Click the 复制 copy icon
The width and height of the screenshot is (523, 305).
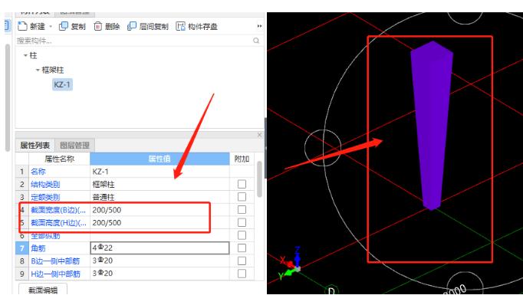[64, 26]
